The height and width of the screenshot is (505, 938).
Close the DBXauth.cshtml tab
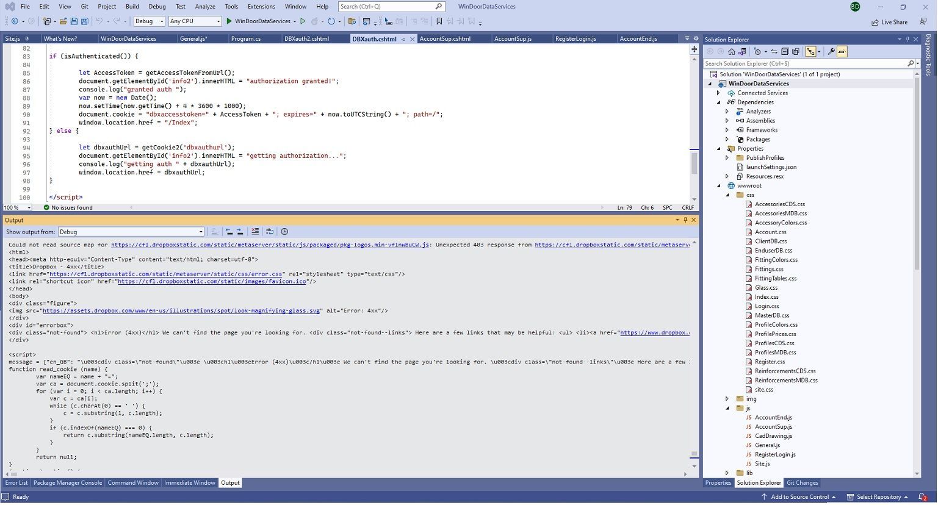click(x=413, y=39)
